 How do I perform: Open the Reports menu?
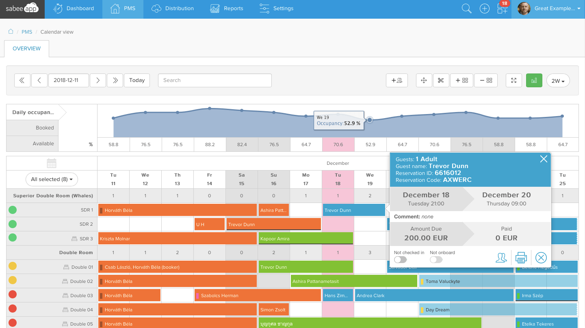point(226,9)
